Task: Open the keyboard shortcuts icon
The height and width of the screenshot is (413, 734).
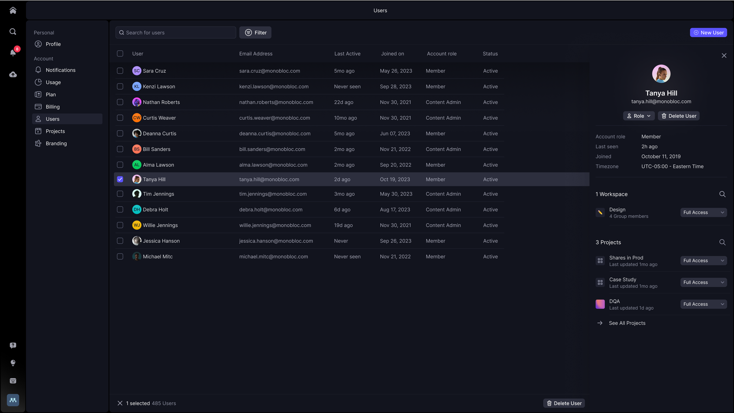Action: tap(13, 381)
